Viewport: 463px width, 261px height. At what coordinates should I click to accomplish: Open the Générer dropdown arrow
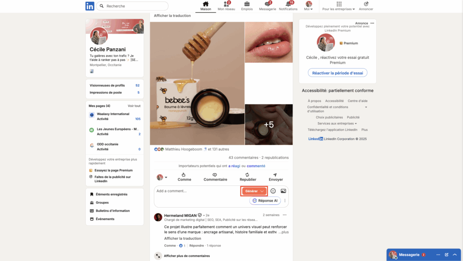pos(261,191)
